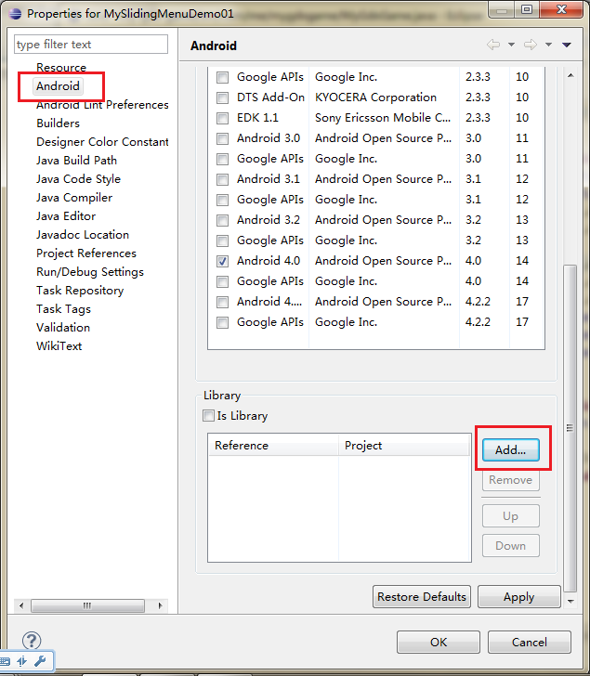The height and width of the screenshot is (676, 590).
Task: Click the back navigation arrow icon
Action: tap(493, 45)
